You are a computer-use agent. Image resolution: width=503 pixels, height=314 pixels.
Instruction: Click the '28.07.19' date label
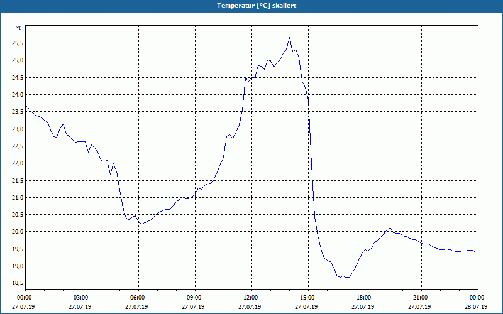tap(476, 306)
